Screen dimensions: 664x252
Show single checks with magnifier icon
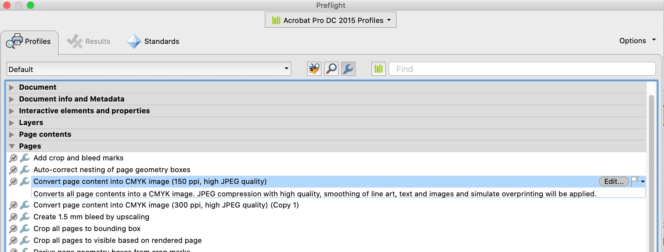pyautogui.click(x=331, y=69)
